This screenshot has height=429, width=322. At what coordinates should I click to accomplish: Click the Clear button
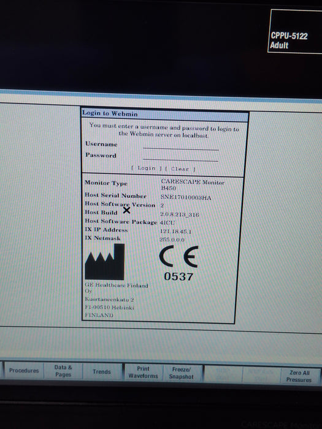180,169
